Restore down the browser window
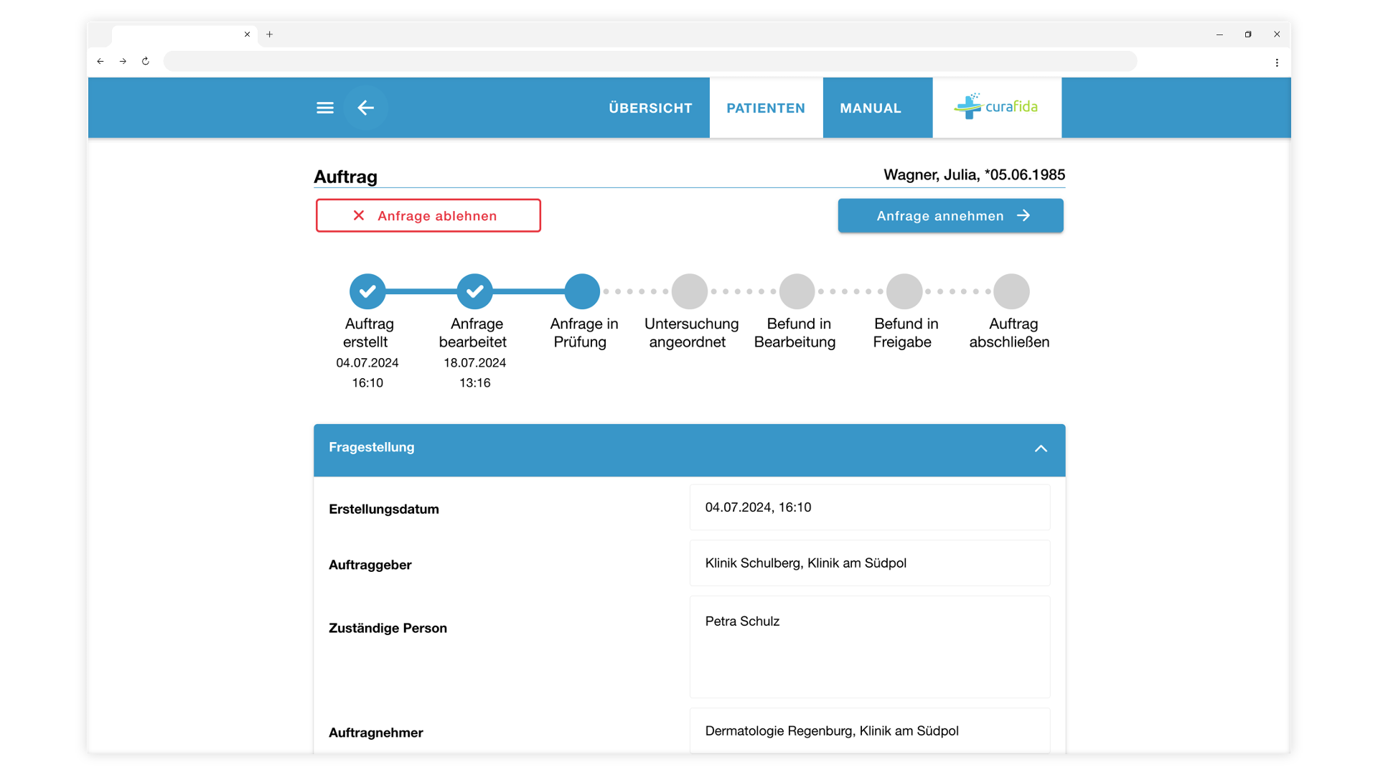 coord(1248,34)
